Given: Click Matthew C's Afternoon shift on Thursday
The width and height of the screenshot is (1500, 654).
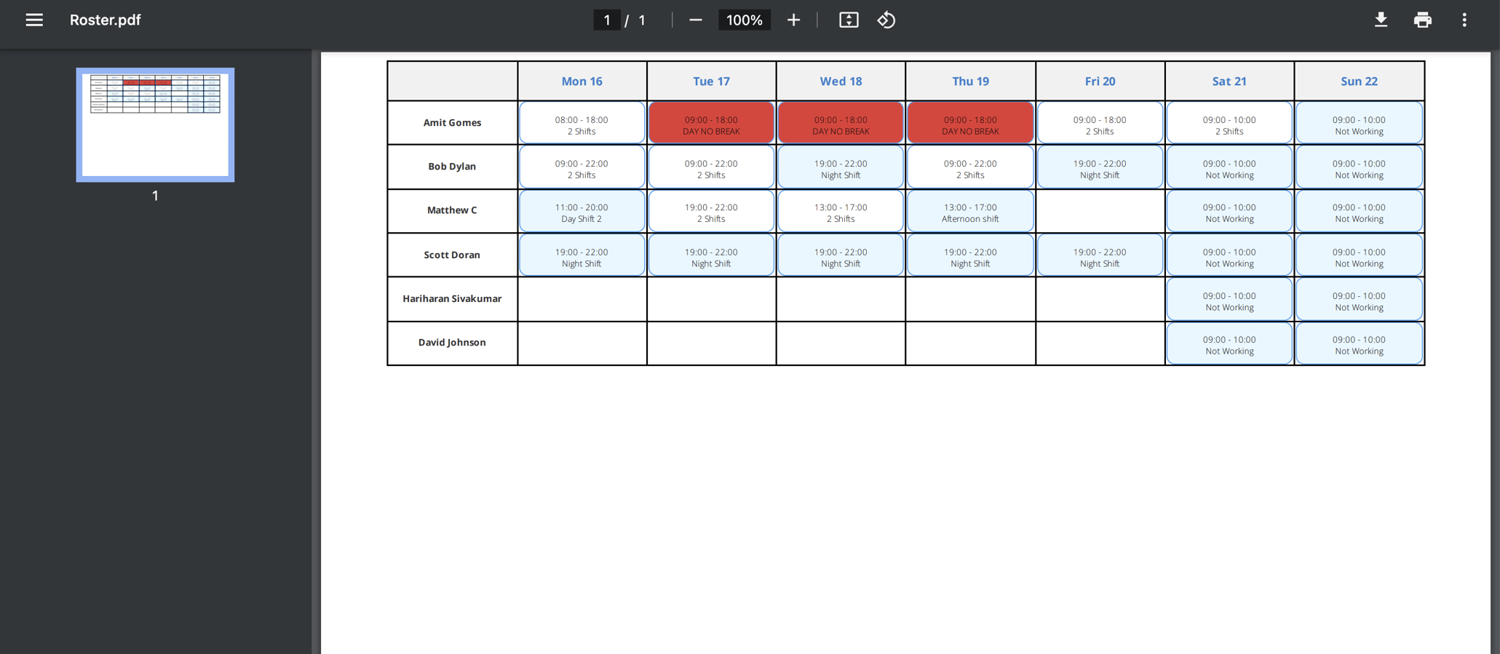Looking at the screenshot, I should (970, 211).
